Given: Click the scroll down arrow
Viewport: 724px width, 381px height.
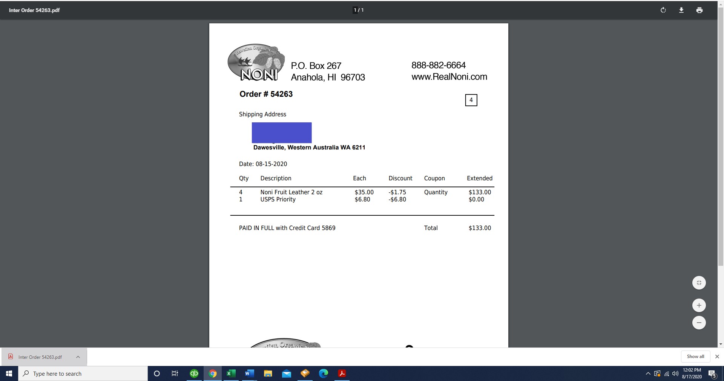Looking at the screenshot, I should point(721,344).
